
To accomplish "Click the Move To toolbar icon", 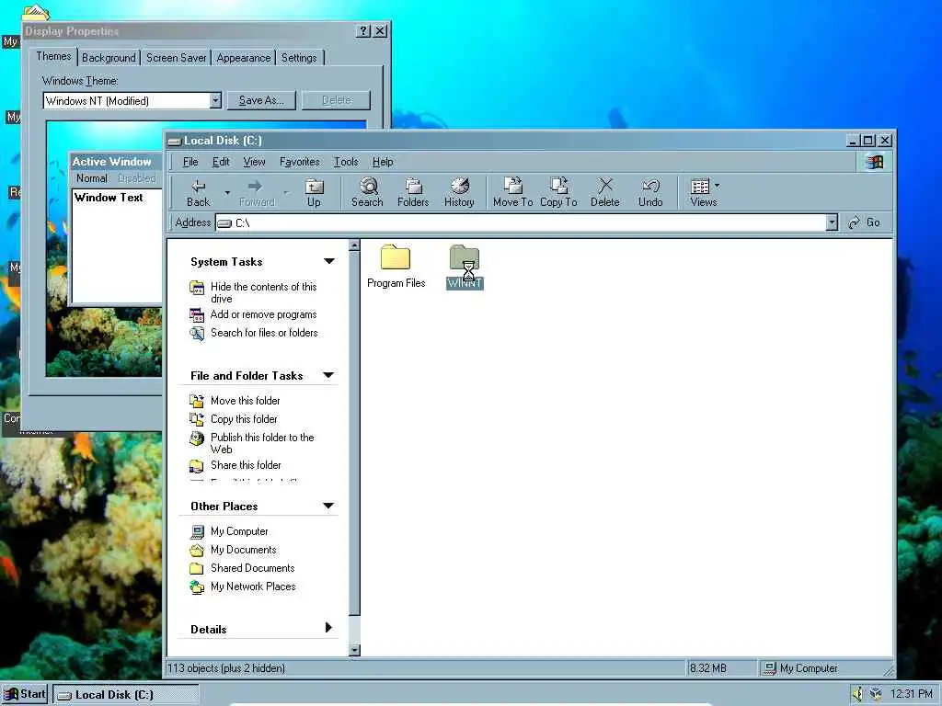I will tap(512, 193).
